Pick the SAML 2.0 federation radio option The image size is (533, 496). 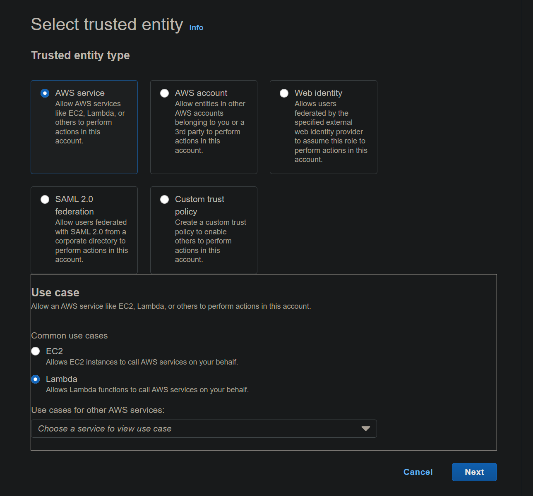tap(45, 200)
